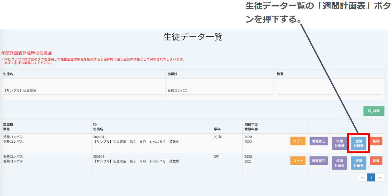392x196 pixels.
Task: Click the 学年 column header
Action: pos(218,129)
